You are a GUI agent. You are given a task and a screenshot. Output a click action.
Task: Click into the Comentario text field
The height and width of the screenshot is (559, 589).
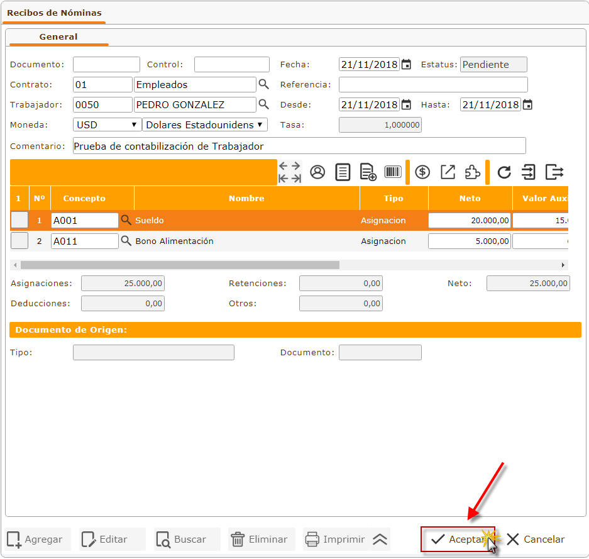299,146
